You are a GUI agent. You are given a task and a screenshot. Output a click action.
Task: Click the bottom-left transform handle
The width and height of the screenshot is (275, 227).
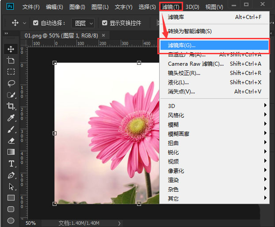pos(54,204)
